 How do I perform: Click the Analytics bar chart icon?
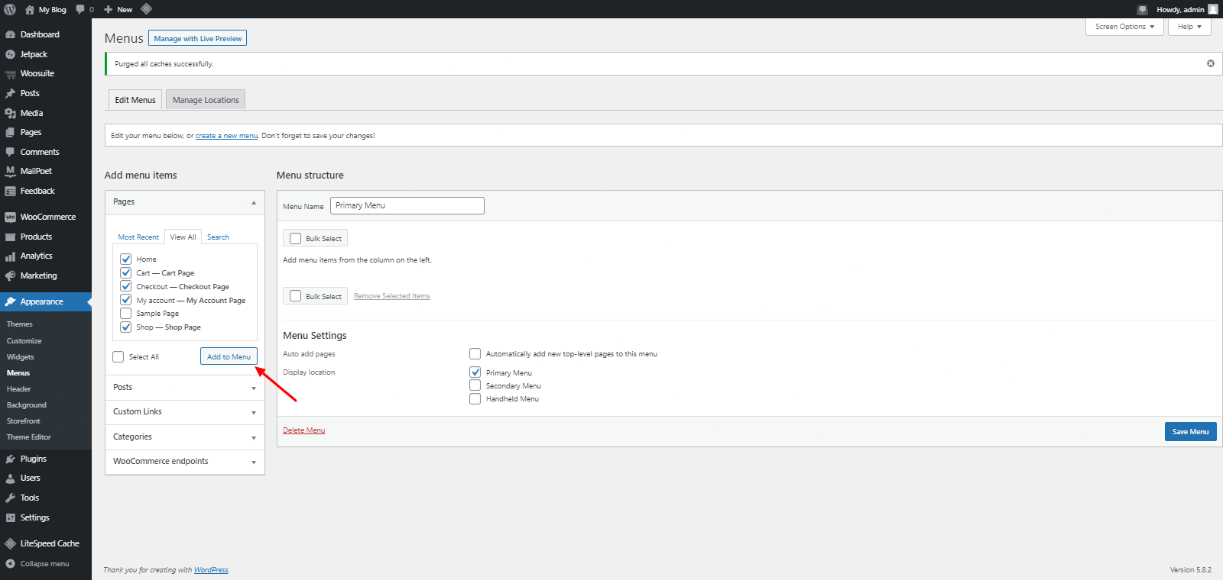click(x=10, y=256)
